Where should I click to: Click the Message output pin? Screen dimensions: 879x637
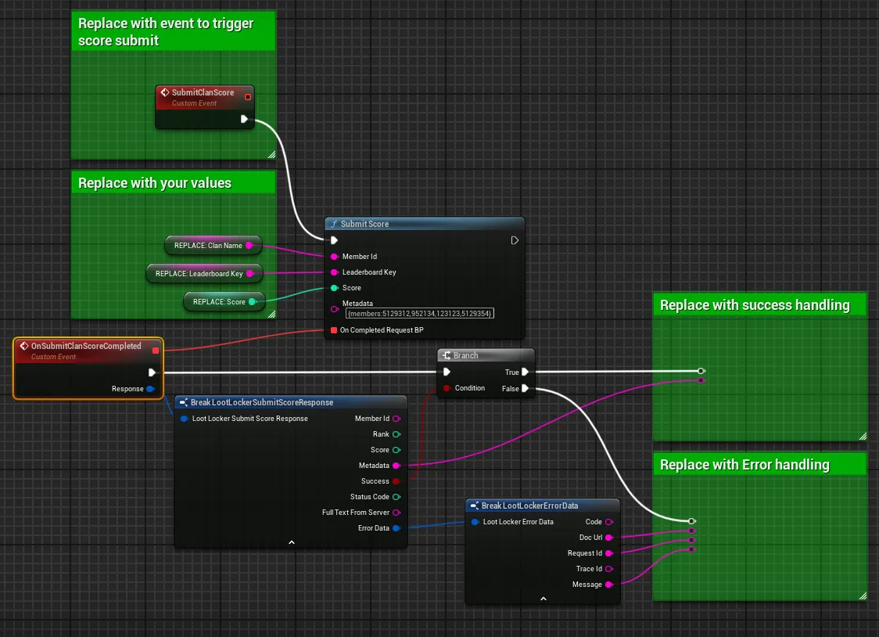pyautogui.click(x=609, y=585)
